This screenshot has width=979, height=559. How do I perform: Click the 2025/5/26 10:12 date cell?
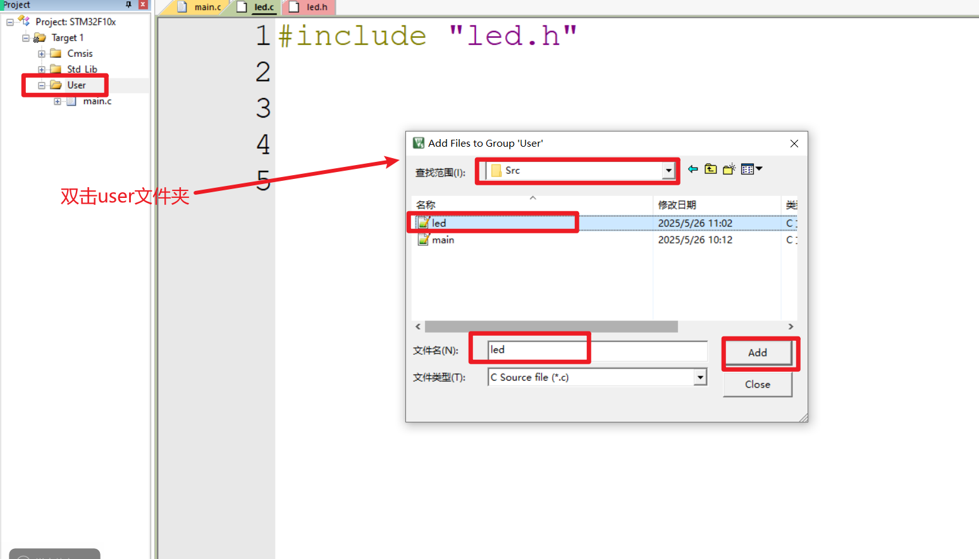coord(695,240)
